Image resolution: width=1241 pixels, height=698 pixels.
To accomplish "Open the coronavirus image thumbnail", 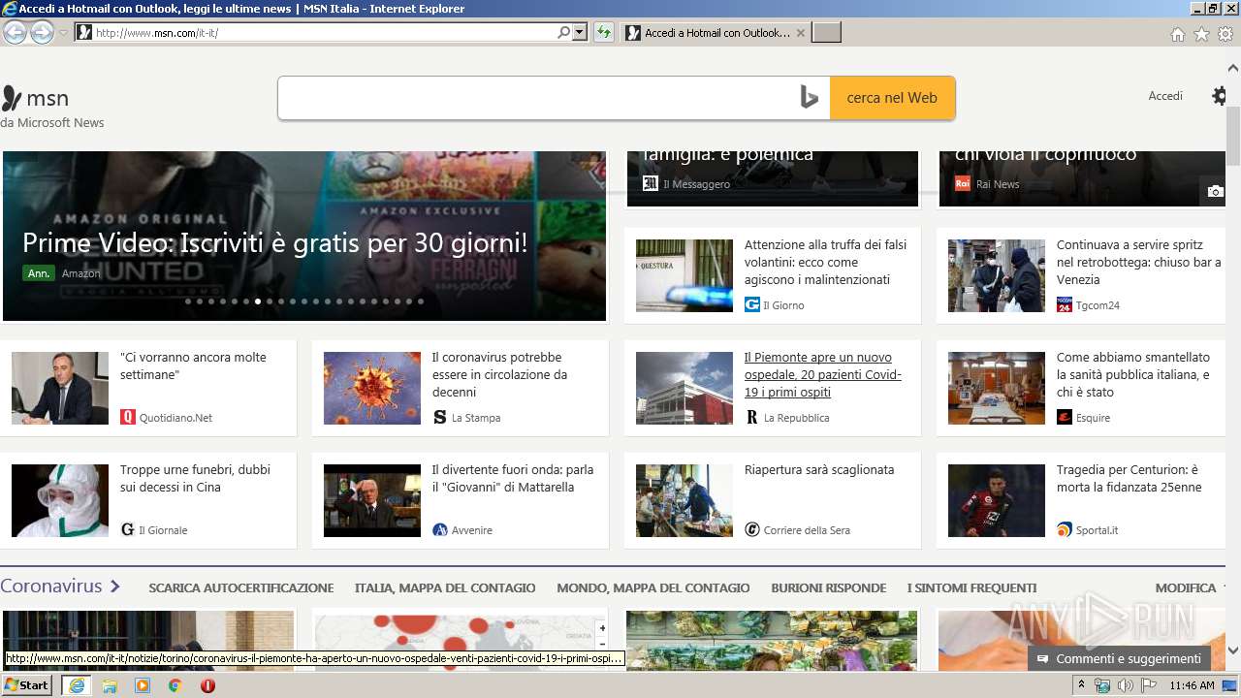I will point(372,388).
